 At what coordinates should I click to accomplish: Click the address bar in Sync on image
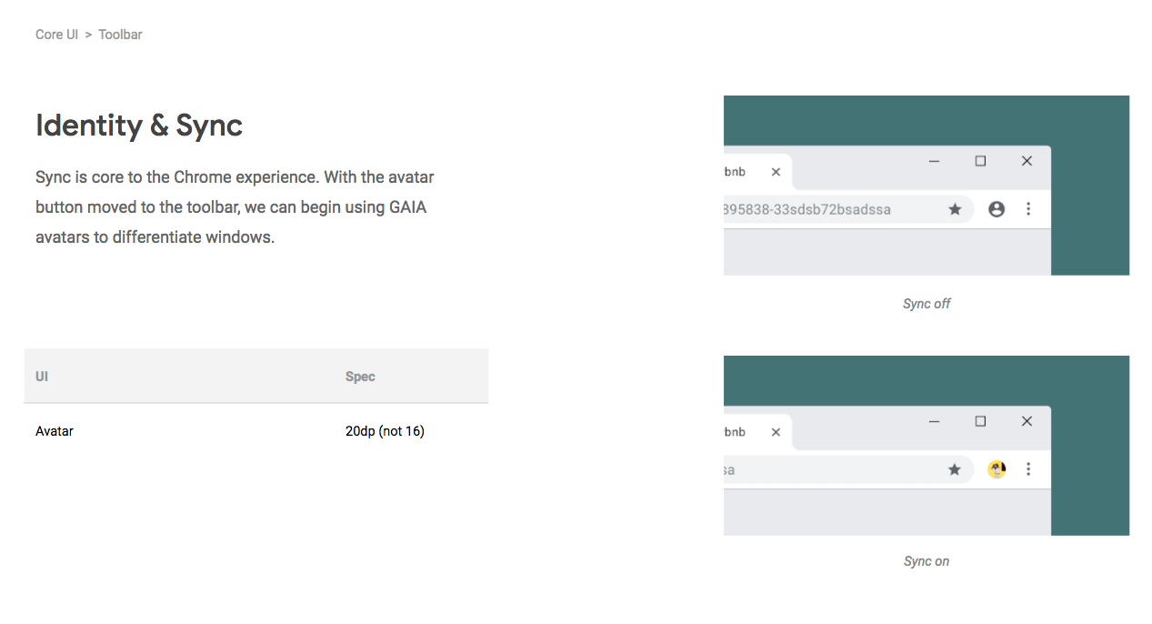click(848, 469)
